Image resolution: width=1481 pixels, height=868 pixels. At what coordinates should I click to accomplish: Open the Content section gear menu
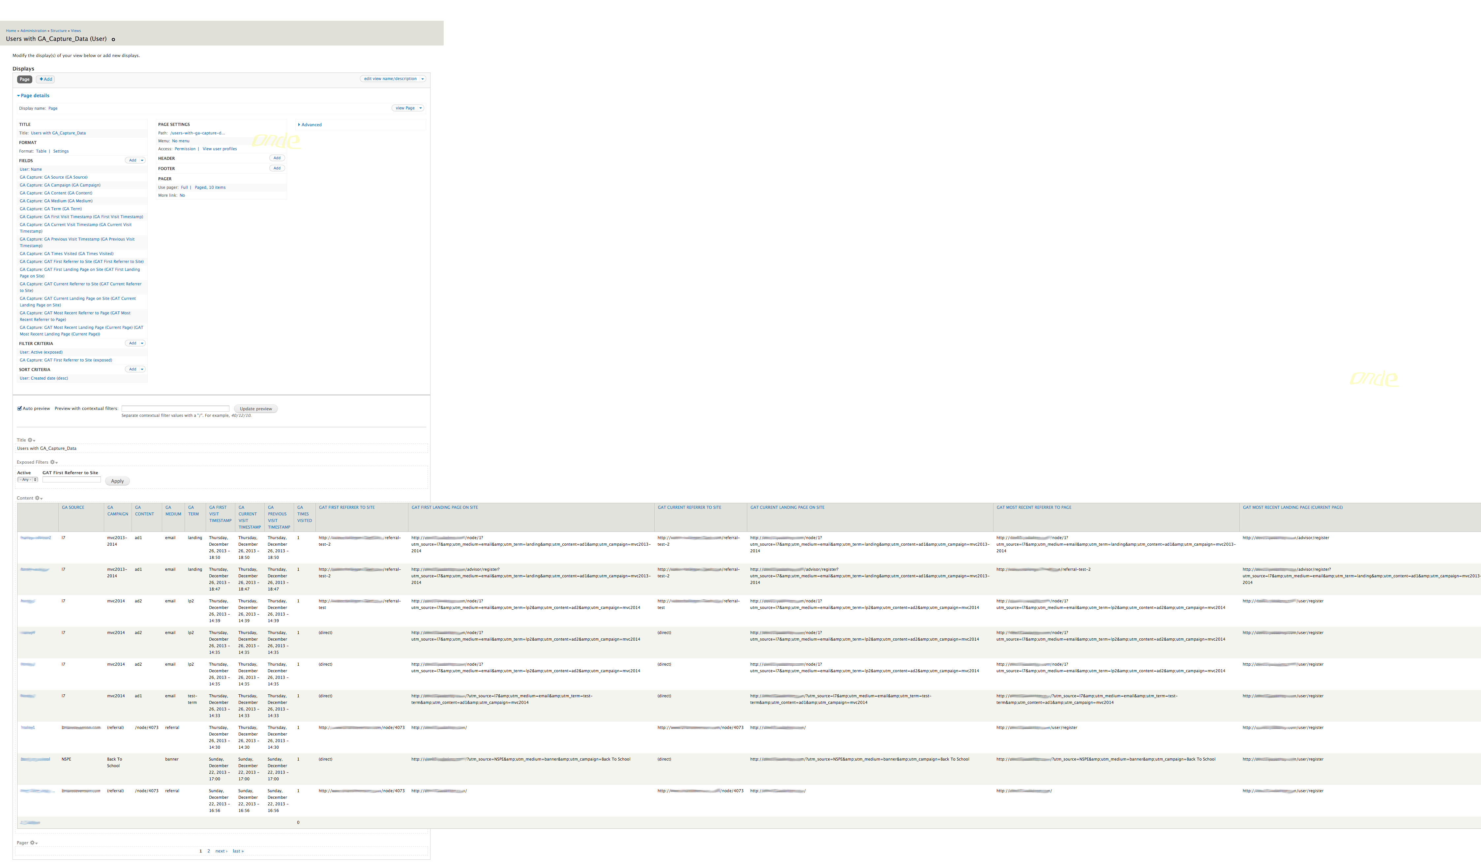point(38,498)
